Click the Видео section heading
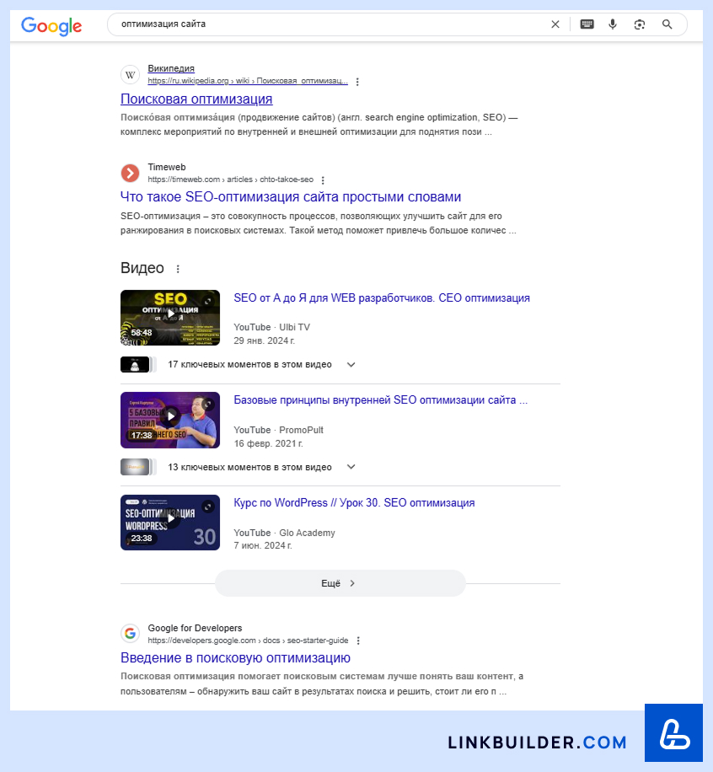Image resolution: width=713 pixels, height=772 pixels. tap(142, 268)
